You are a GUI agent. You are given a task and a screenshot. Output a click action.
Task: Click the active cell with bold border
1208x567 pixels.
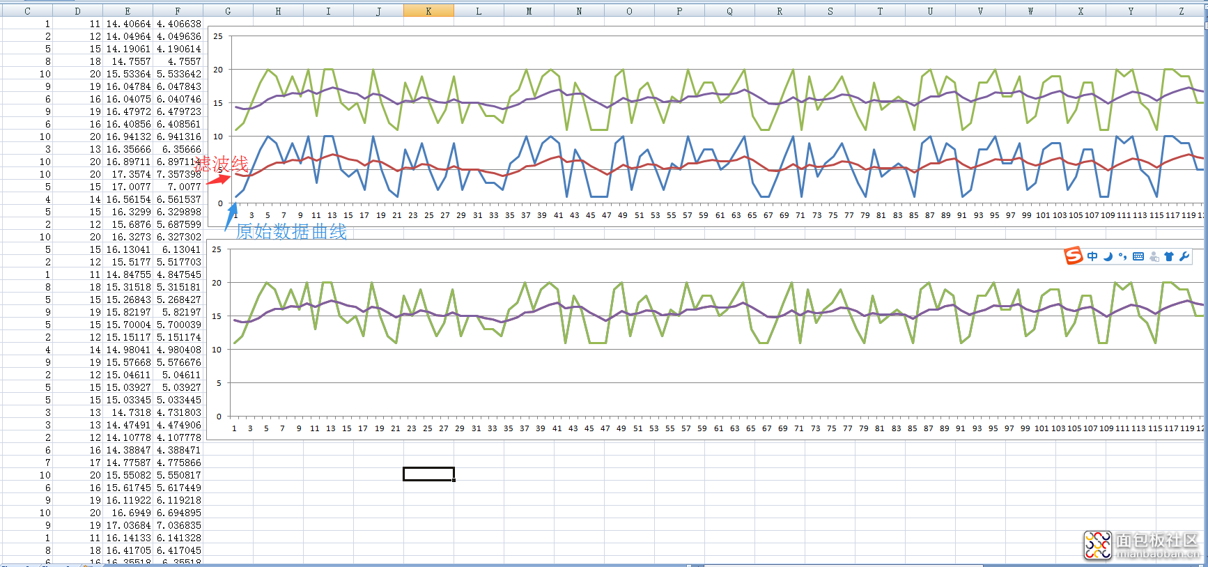428,474
